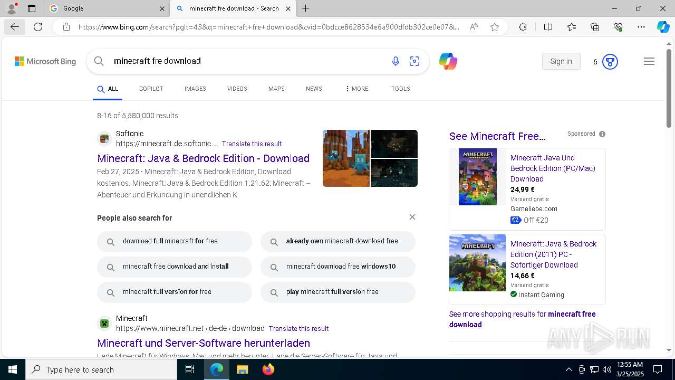Search play minecraft full version free
This screenshot has height=380, width=675.
[x=338, y=292]
